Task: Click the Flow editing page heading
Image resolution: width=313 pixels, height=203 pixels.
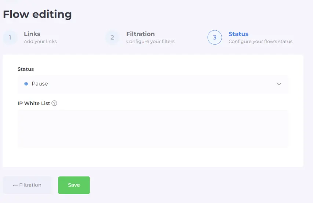Action: 37,15
